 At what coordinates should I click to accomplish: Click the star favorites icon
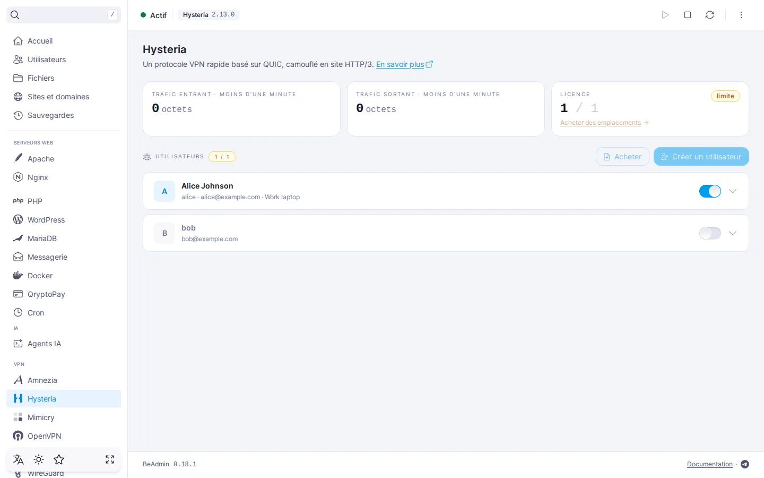[x=59, y=459]
